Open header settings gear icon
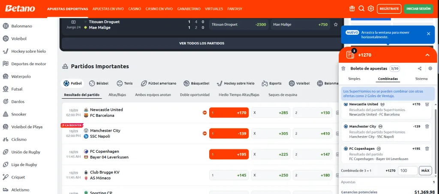The height and width of the screenshot is (194, 439). pos(371,9)
